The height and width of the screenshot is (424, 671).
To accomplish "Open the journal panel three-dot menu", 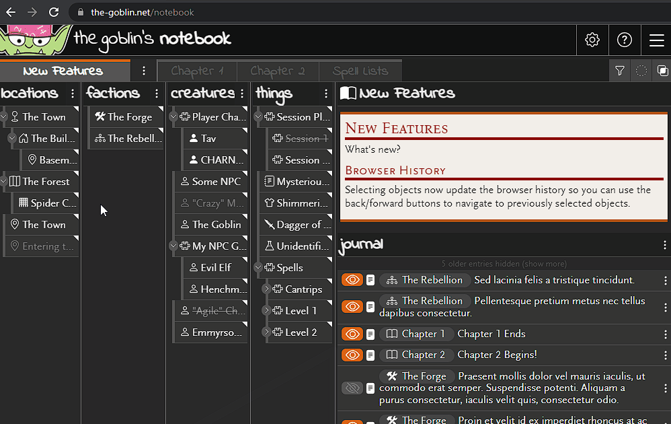I will click(664, 244).
